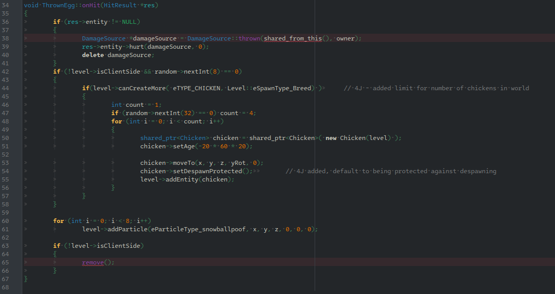Click line number 59 in the gutter
555x294 pixels.
pos(5,213)
